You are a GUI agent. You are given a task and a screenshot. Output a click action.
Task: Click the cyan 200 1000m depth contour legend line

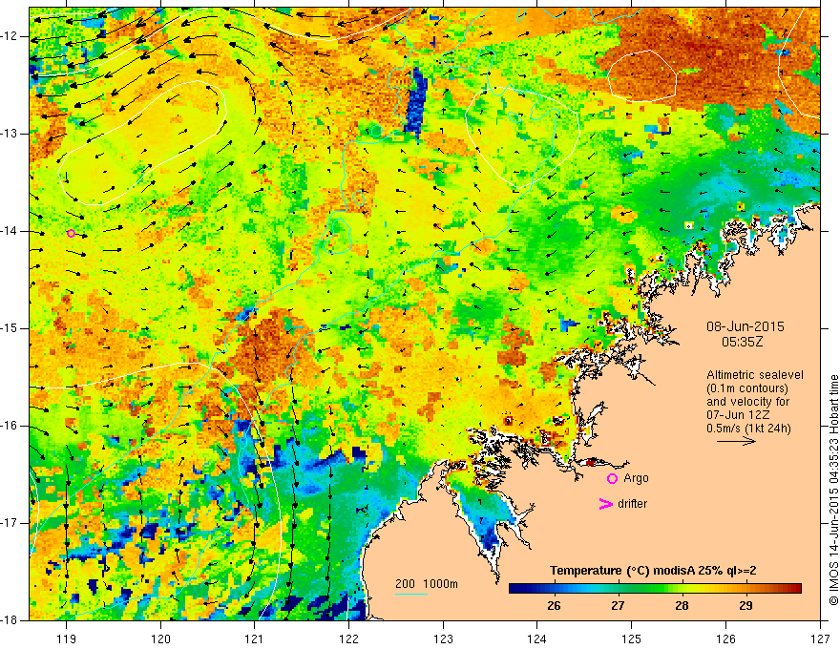pyautogui.click(x=411, y=594)
